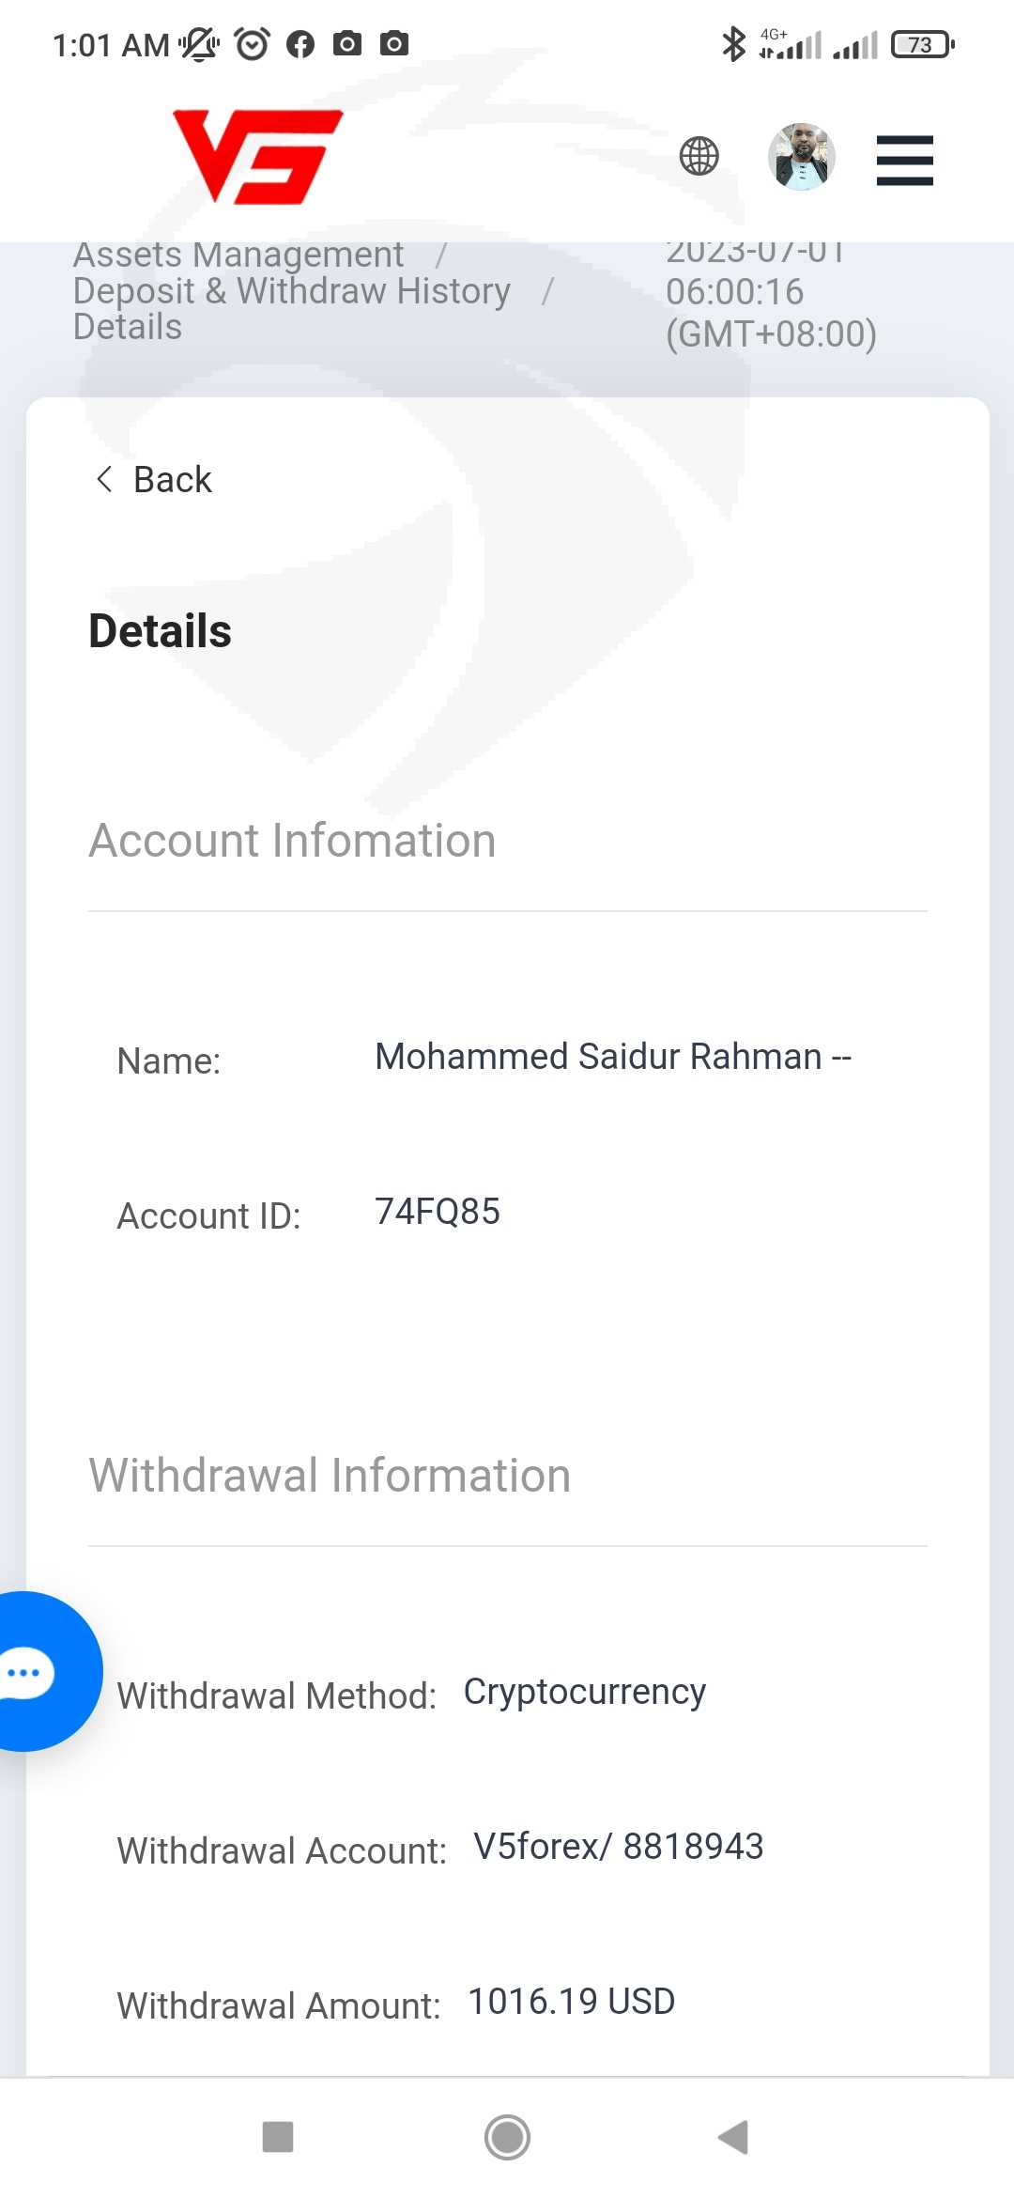Open Assets Management breadcrumb
The height and width of the screenshot is (2198, 1014).
pos(238,255)
